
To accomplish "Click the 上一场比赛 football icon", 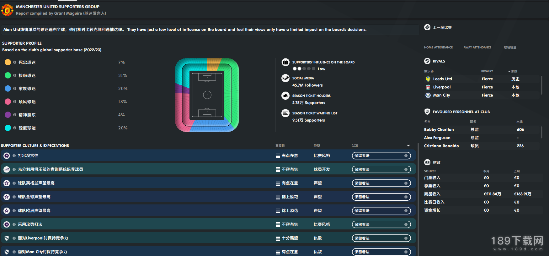I will (427, 27).
